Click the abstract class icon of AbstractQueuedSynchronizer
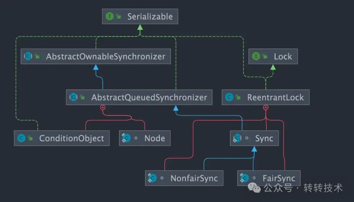 pyautogui.click(x=73, y=97)
